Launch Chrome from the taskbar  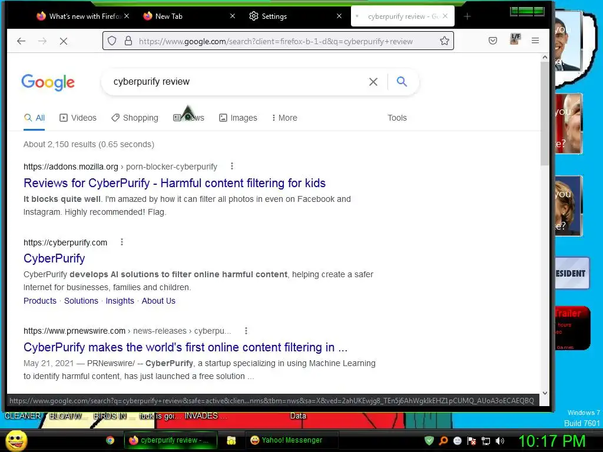pos(110,440)
